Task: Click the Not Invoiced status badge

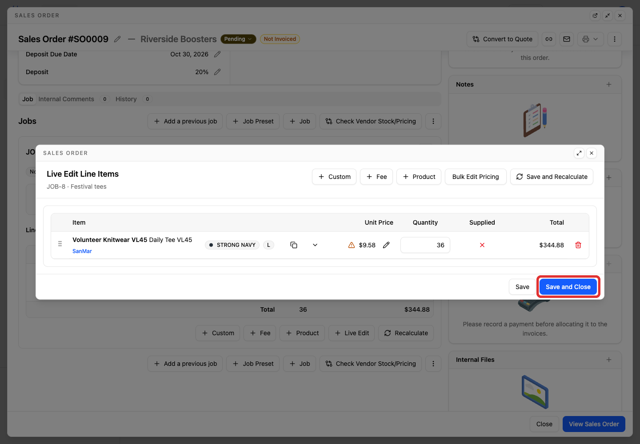Action: pyautogui.click(x=280, y=39)
